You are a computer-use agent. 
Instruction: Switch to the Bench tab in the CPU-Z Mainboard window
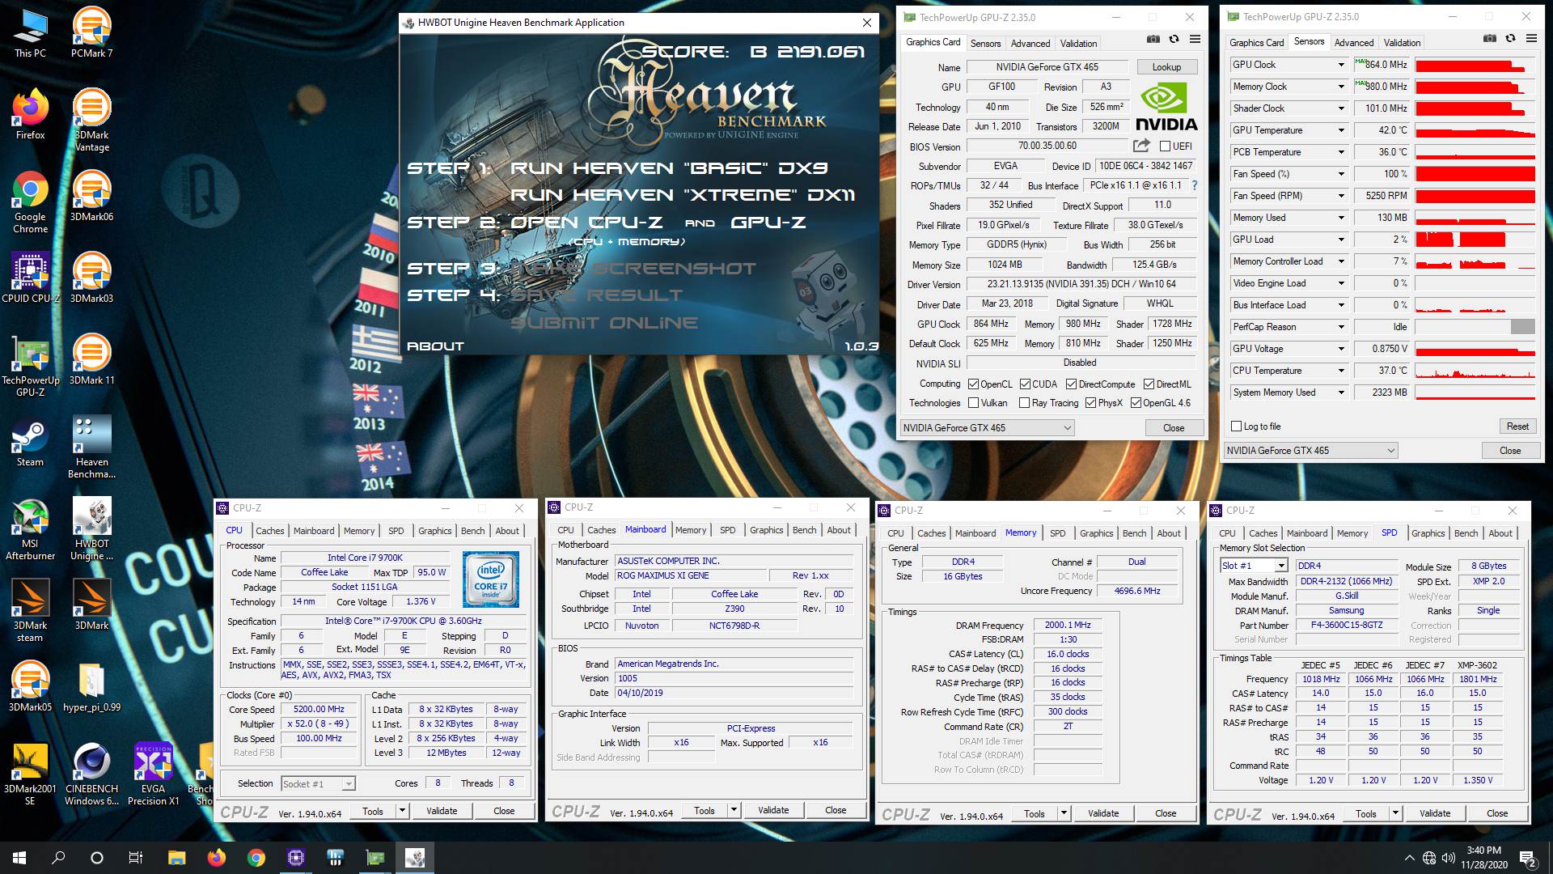(804, 530)
